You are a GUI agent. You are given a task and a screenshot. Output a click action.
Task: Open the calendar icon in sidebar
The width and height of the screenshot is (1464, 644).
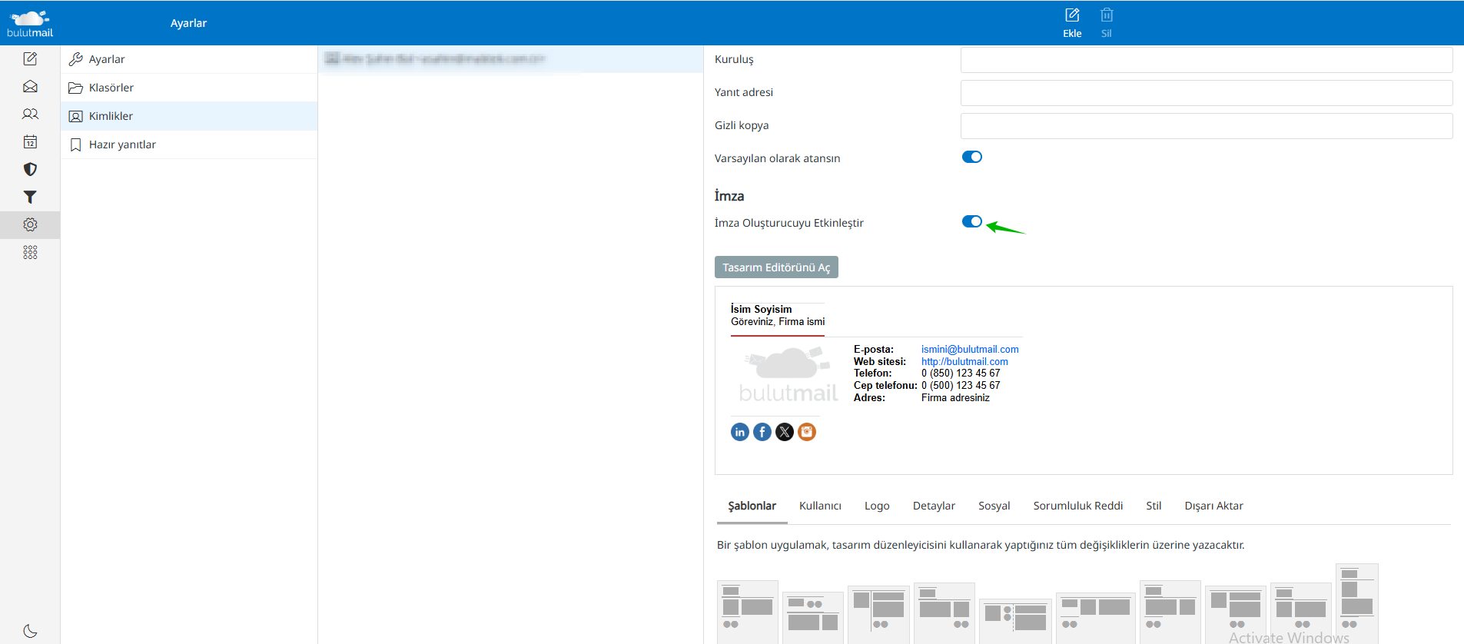[30, 141]
